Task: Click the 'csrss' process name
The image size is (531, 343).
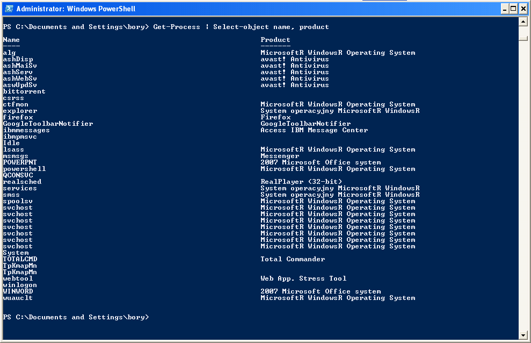Action: [x=13, y=98]
